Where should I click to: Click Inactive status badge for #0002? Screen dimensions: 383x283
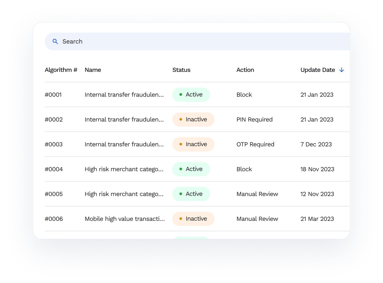193,120
